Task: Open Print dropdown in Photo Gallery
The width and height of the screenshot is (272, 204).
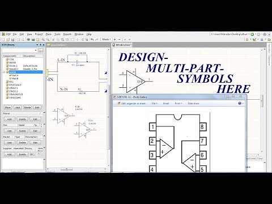Action: tap(178, 103)
